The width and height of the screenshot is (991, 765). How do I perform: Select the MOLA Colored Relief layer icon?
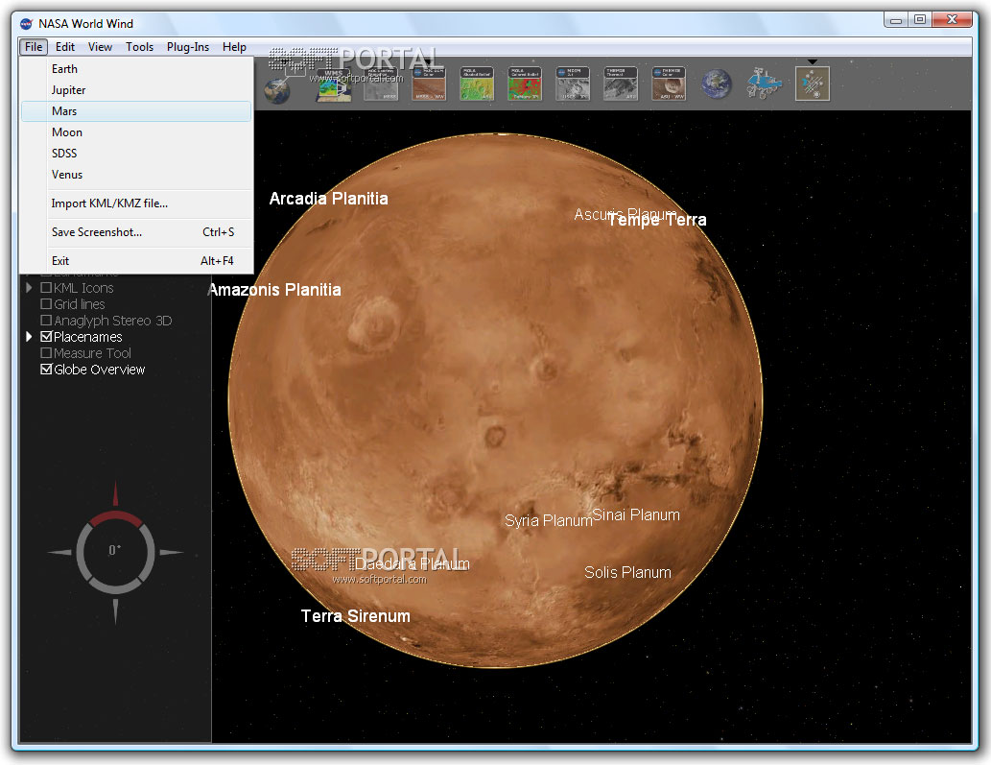[525, 84]
